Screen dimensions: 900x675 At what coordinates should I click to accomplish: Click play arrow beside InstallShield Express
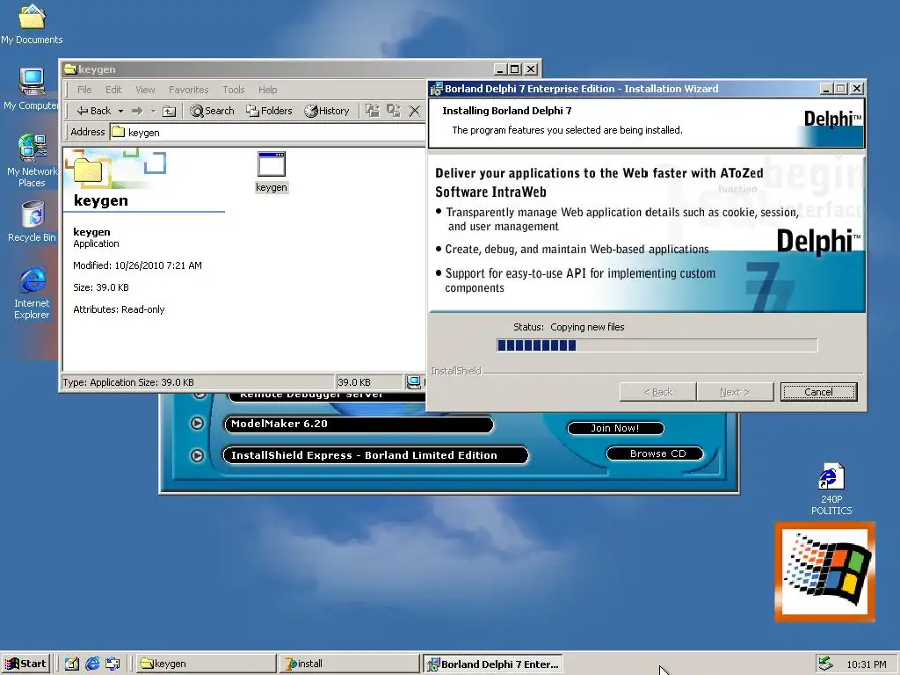(197, 456)
